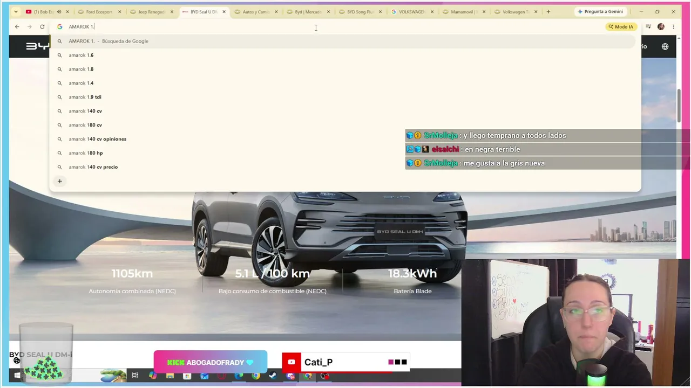Open File Explorer from the taskbar
Viewport: 691px width, 388px height.
click(x=170, y=376)
